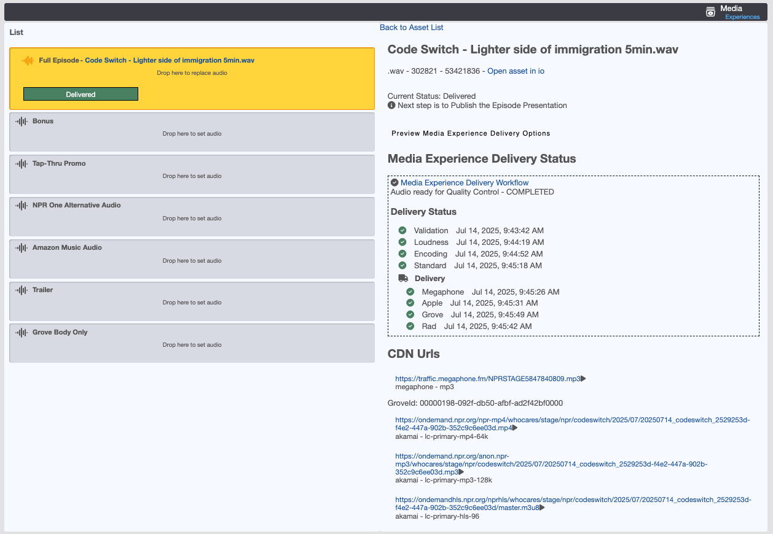This screenshot has height=534, width=773.
Task: Click the waveform icon beside Amazon Music Audio
Action: click(22, 248)
